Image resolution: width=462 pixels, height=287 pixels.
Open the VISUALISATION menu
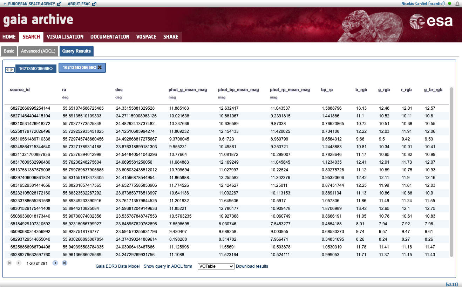click(65, 37)
